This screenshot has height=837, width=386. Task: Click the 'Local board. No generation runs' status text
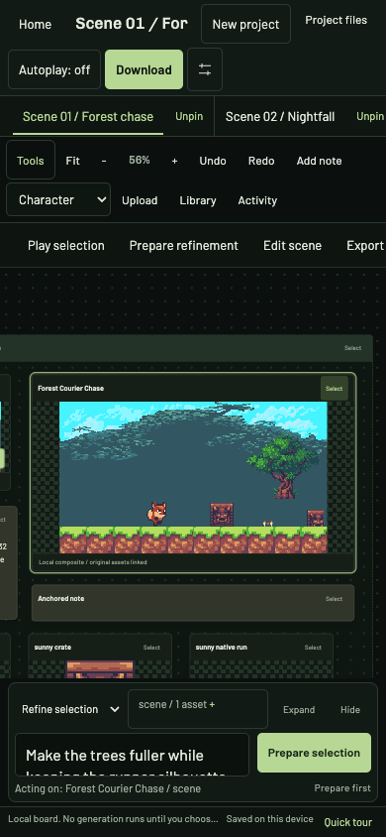coord(113,819)
